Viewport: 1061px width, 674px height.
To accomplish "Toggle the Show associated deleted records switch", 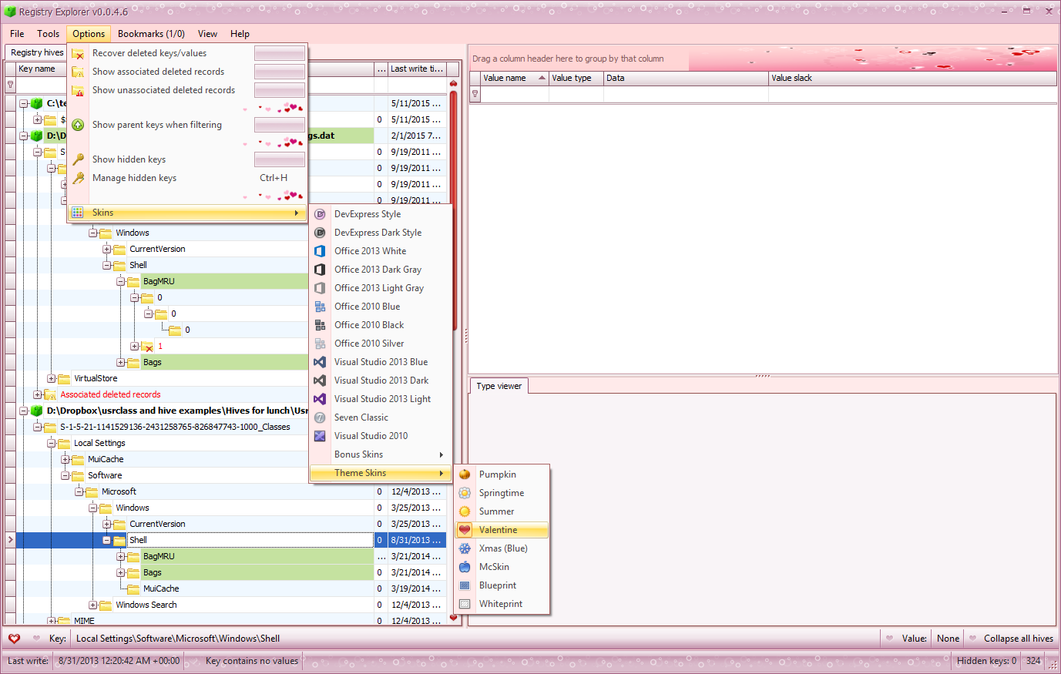I will (x=280, y=72).
